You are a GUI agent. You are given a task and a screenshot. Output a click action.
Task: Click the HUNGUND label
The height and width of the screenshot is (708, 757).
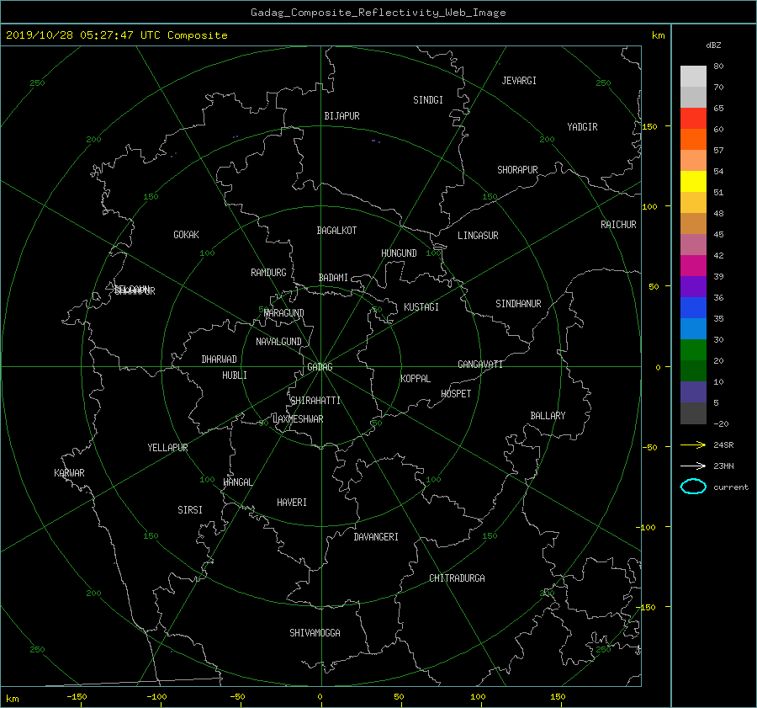[399, 253]
